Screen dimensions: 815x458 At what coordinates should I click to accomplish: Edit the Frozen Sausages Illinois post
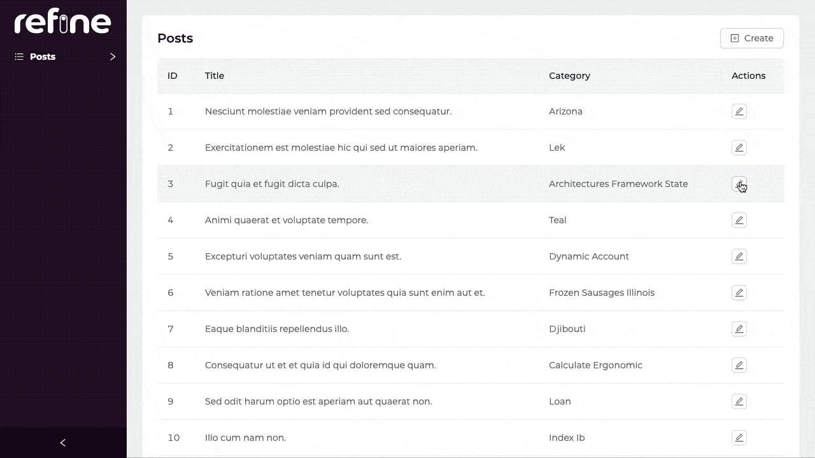click(739, 293)
